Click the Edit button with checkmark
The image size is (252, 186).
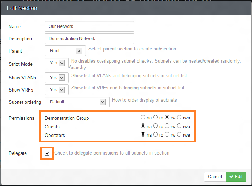coord(236,177)
